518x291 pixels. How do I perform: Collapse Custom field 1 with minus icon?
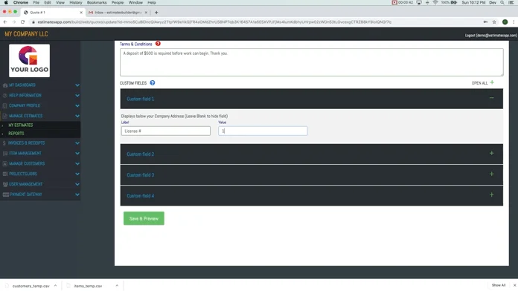point(491,98)
